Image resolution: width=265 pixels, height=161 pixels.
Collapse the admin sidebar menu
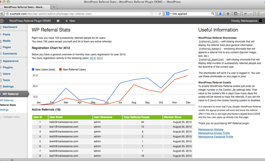(11, 117)
